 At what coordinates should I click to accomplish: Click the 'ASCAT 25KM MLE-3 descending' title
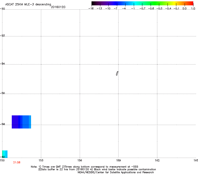click(28, 5)
